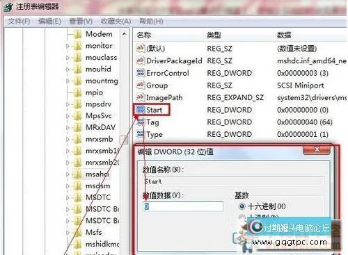
Task: Expand the MRxDAV tree node
Action: 68,128
